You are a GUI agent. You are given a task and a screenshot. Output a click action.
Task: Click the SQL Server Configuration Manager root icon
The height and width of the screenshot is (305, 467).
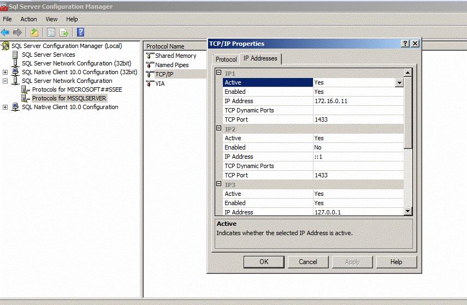coord(5,46)
